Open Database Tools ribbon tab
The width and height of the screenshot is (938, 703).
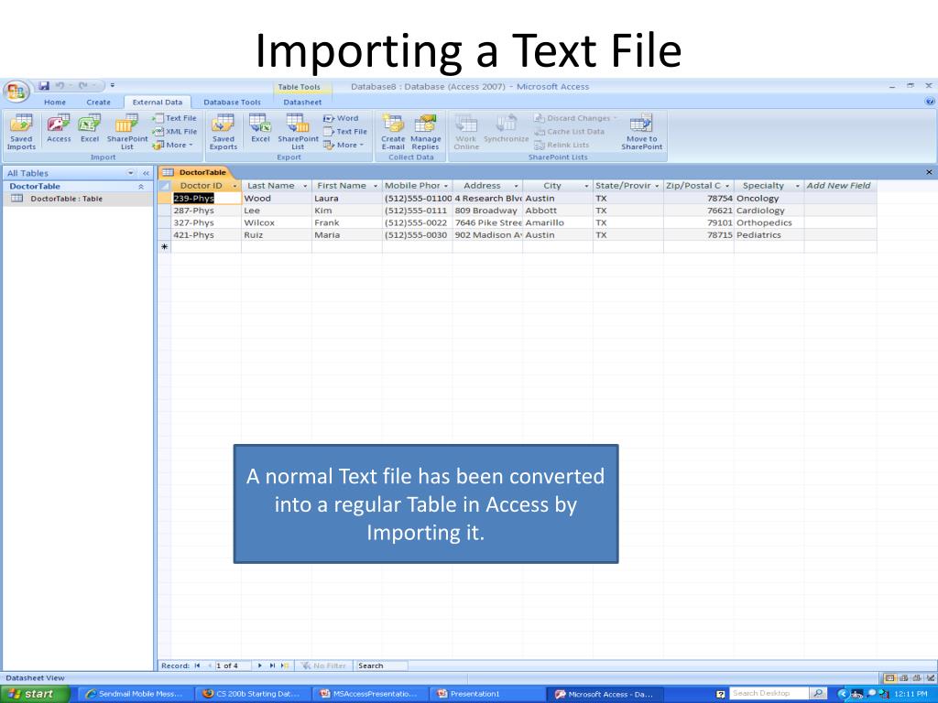tap(232, 103)
